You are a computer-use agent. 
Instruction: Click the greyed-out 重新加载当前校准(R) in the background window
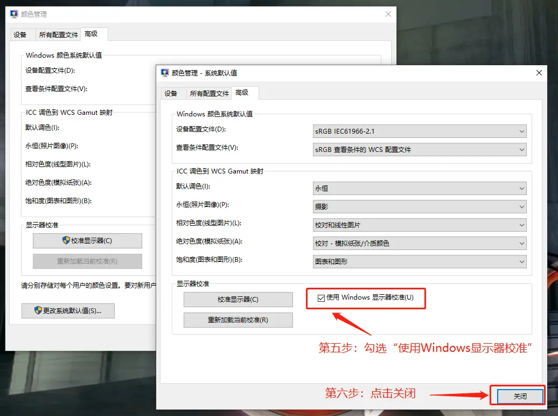tap(87, 261)
